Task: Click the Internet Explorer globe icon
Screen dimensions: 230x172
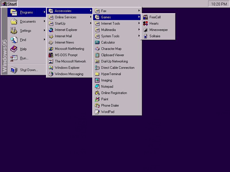Action: (51, 30)
